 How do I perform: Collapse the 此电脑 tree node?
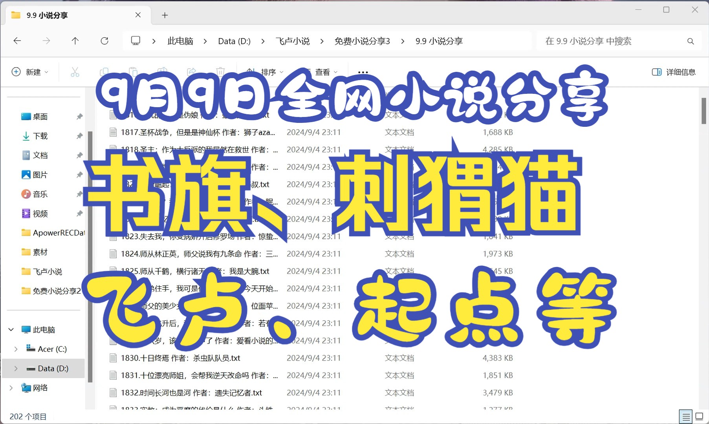11,330
